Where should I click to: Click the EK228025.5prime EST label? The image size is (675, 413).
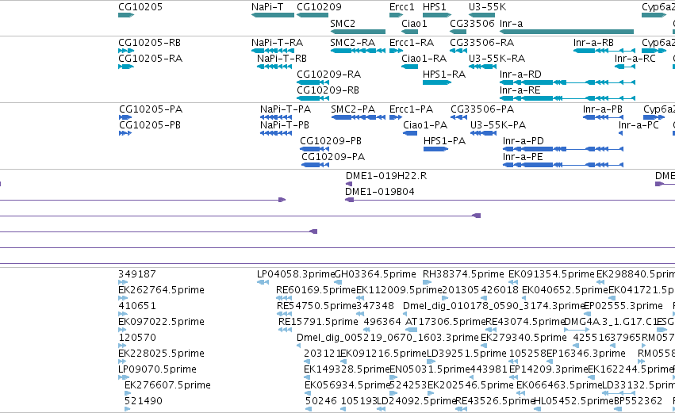click(161, 354)
